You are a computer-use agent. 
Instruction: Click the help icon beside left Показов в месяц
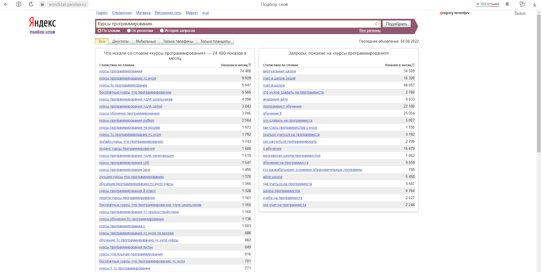pyautogui.click(x=250, y=65)
